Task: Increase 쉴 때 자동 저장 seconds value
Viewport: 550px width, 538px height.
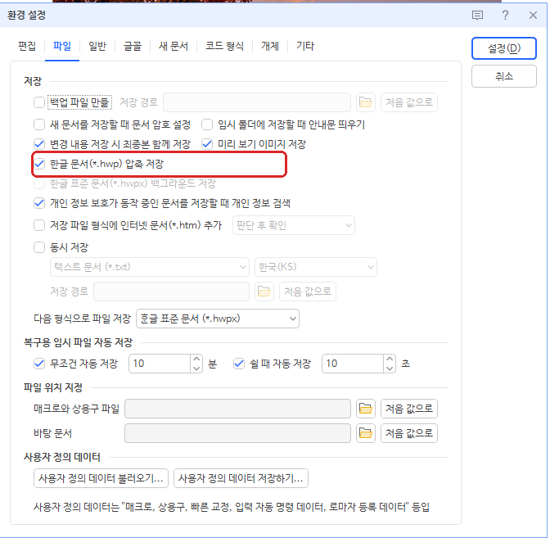Action: coord(390,359)
